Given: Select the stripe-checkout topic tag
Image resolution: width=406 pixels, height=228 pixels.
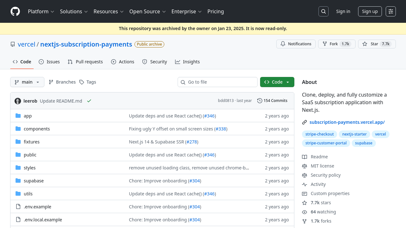Looking at the screenshot, I should coord(320,134).
